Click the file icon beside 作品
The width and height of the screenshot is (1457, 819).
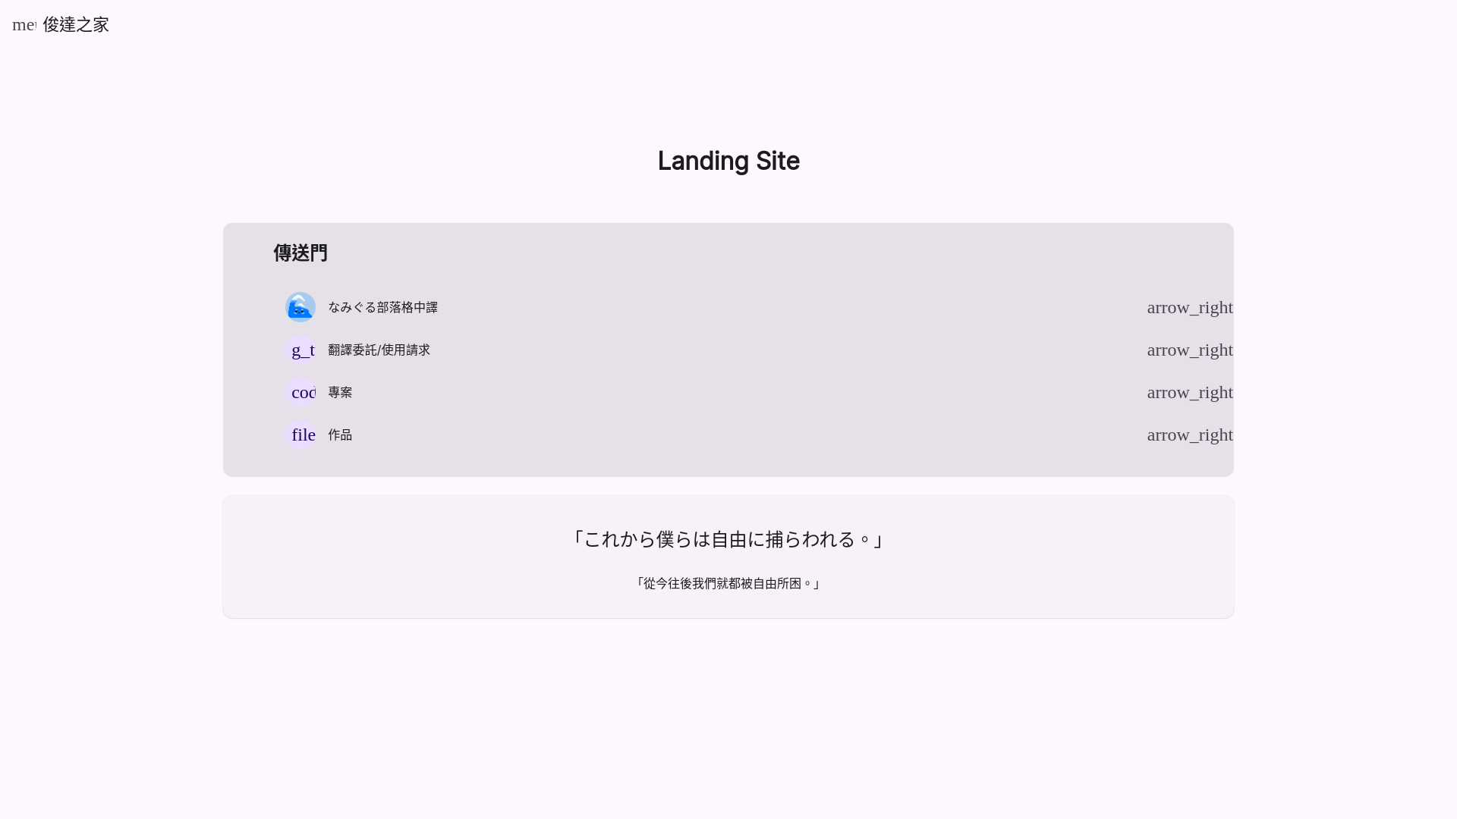tap(301, 435)
